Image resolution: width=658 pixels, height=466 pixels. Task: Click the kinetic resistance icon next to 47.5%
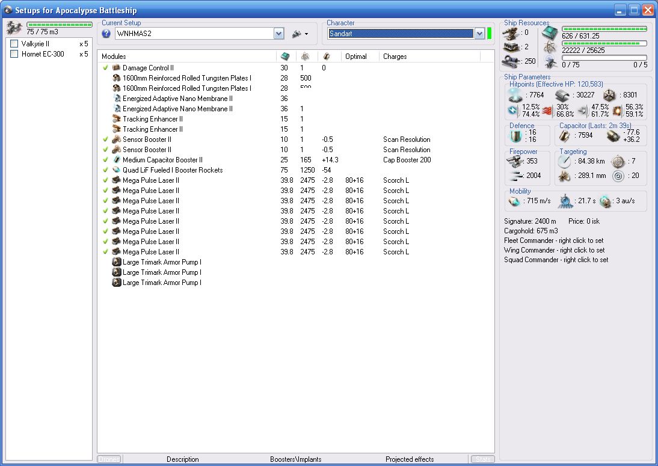tap(582, 111)
